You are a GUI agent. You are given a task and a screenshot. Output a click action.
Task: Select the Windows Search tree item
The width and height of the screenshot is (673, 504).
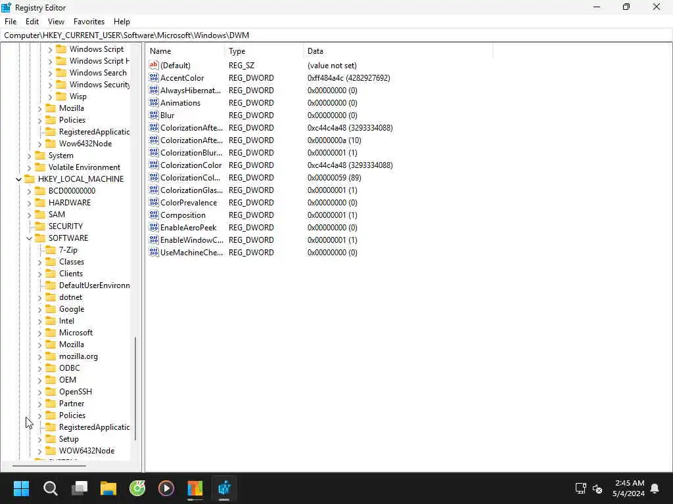(98, 73)
